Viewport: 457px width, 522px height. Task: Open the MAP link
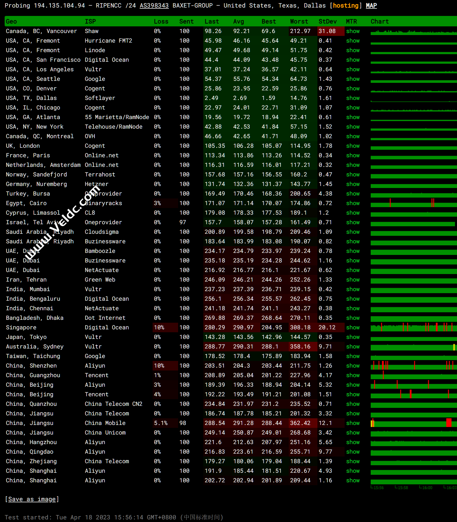click(x=371, y=6)
